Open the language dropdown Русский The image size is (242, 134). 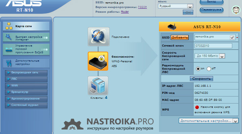tap(175, 6)
